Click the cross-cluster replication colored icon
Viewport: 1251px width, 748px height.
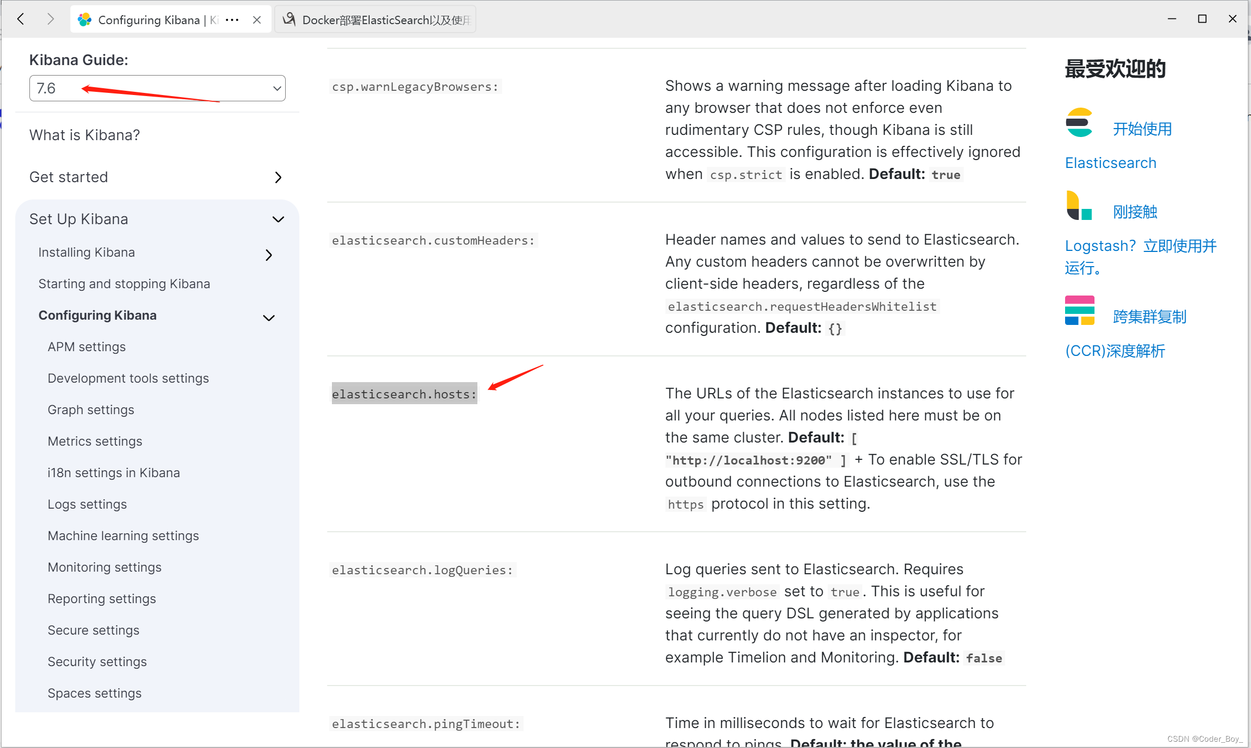(1079, 310)
